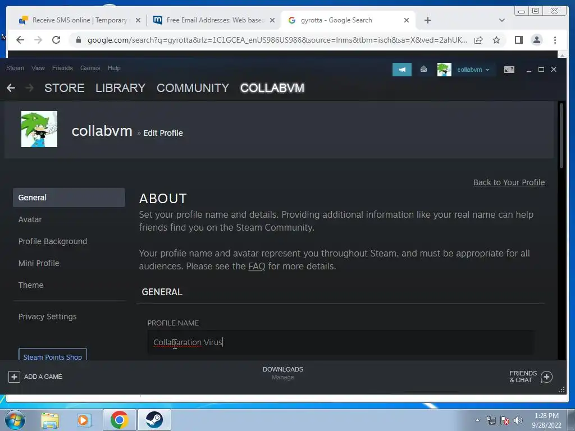Screen dimensions: 575x431
Task: Open Windows Media Player from taskbar
Action: tap(83, 420)
